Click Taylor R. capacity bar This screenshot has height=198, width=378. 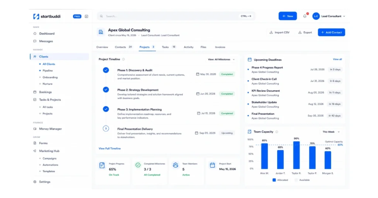click(296, 155)
